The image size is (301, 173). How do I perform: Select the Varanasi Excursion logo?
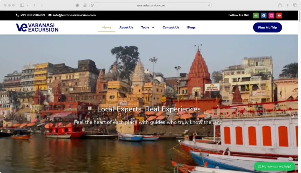(37, 27)
